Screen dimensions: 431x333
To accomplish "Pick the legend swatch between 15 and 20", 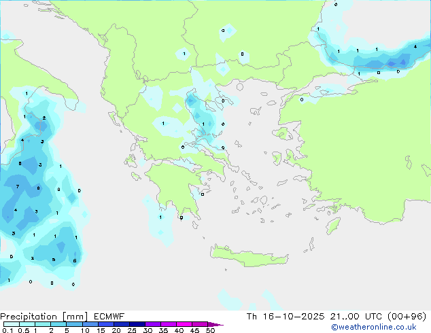I will (106, 324).
